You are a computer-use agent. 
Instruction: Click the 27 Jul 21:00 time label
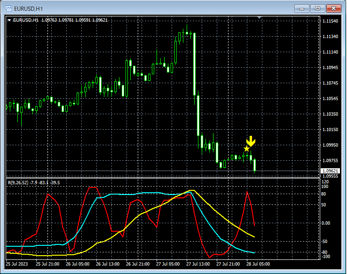coord(228,264)
